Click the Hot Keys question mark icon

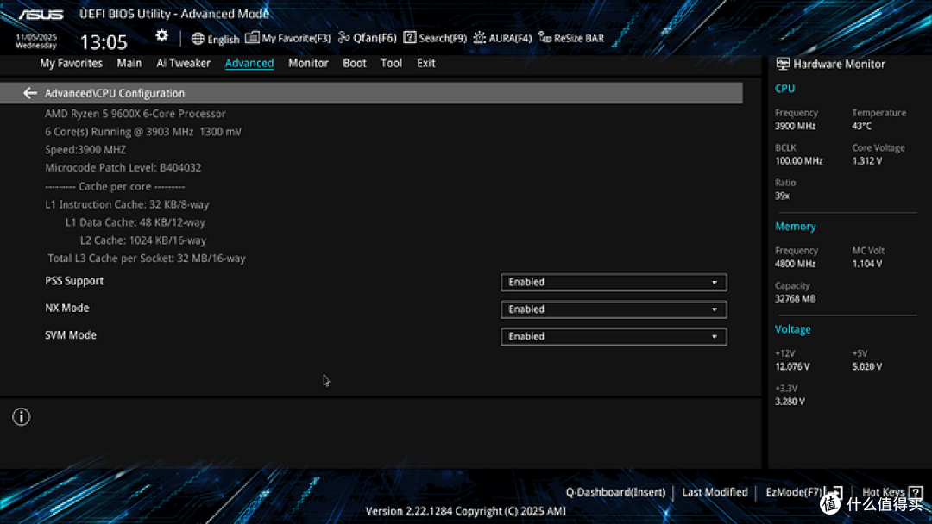point(916,492)
